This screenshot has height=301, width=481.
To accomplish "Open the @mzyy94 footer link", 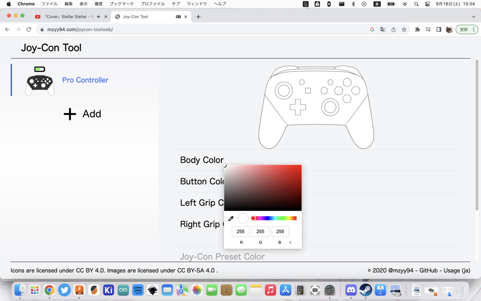I will (400, 270).
